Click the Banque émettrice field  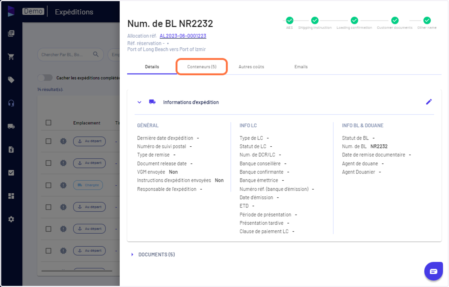point(262,180)
